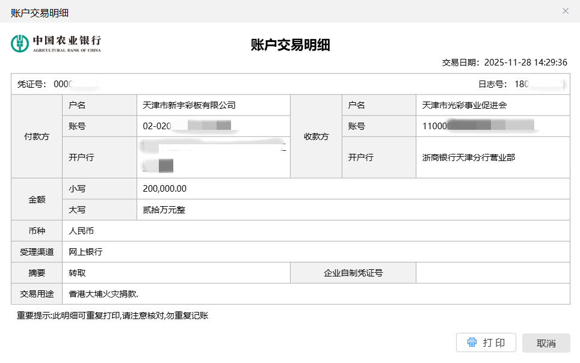Click the 取消 (Cancel) button

(546, 343)
